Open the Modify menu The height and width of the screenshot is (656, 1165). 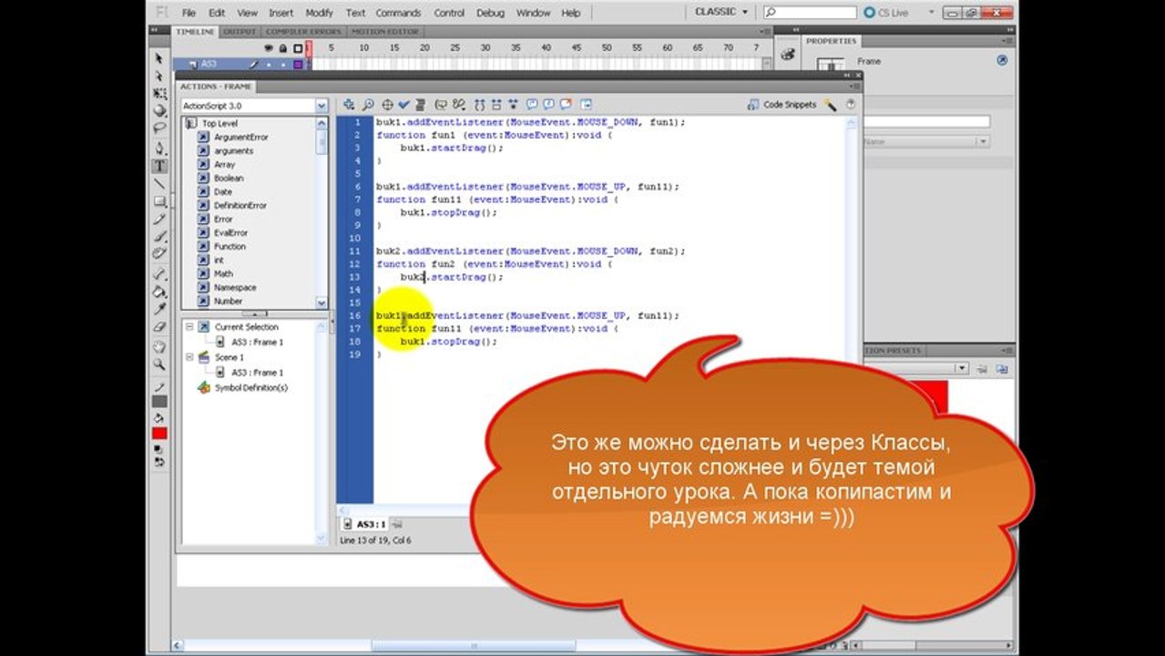pyautogui.click(x=319, y=13)
